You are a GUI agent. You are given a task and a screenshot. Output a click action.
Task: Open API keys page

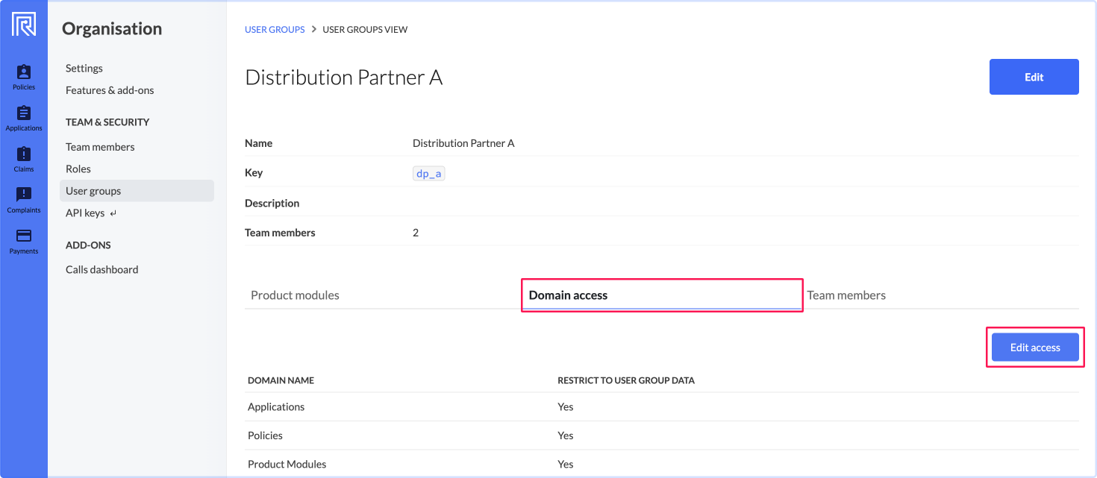(x=85, y=213)
